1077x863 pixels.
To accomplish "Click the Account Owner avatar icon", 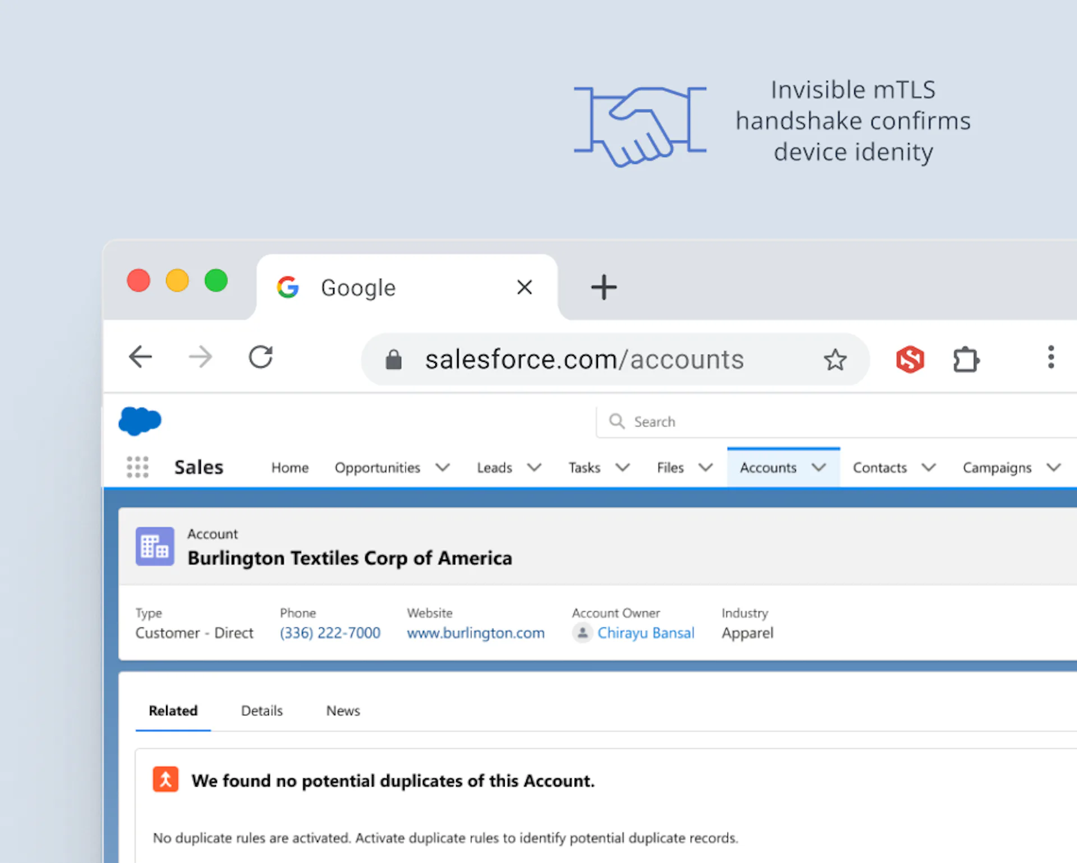I will [x=582, y=633].
